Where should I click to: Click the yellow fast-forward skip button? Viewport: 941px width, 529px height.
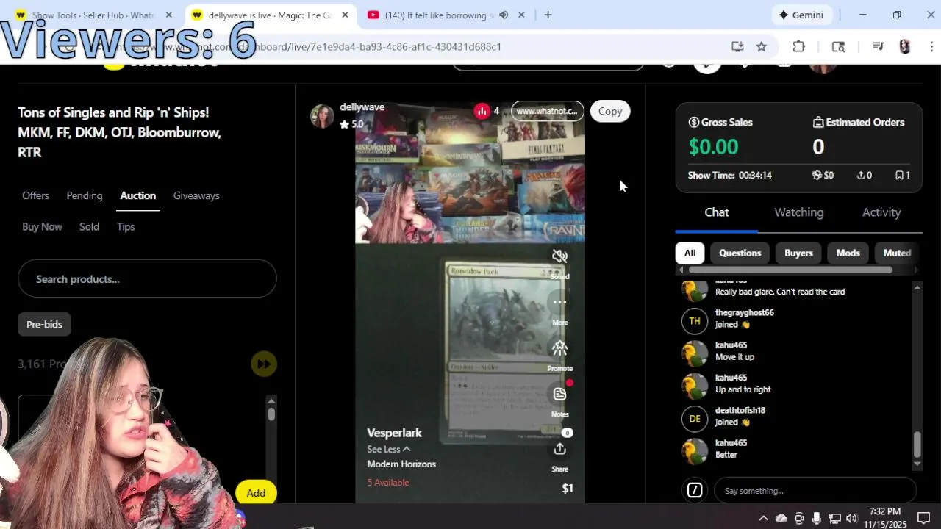(263, 364)
